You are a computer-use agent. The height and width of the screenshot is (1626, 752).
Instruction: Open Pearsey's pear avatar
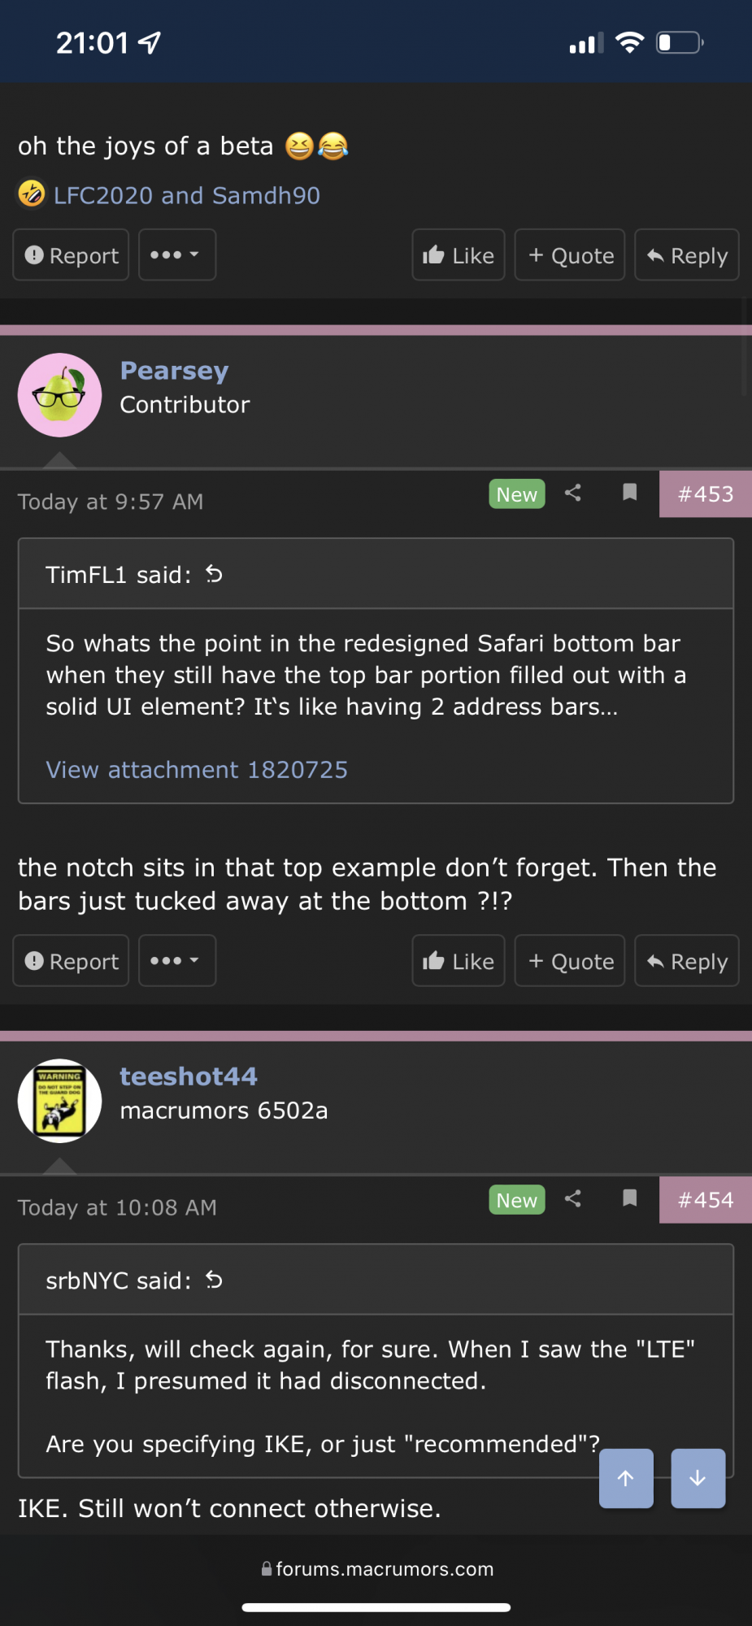(x=60, y=395)
